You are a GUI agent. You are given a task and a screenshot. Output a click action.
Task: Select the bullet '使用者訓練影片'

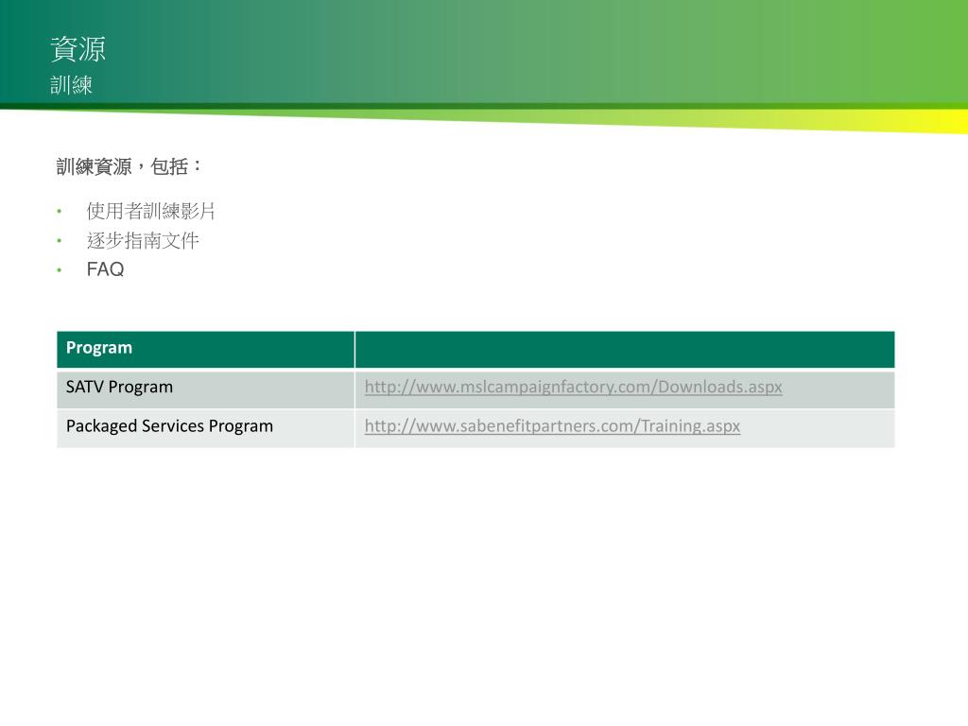[150, 211]
